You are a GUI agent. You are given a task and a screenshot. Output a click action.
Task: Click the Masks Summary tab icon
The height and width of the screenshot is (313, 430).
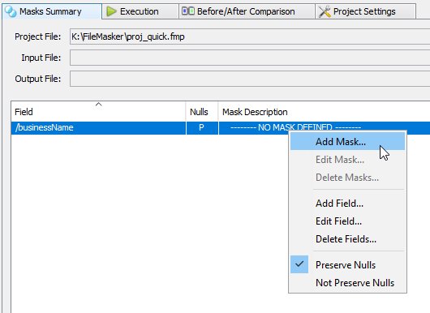coord(11,11)
